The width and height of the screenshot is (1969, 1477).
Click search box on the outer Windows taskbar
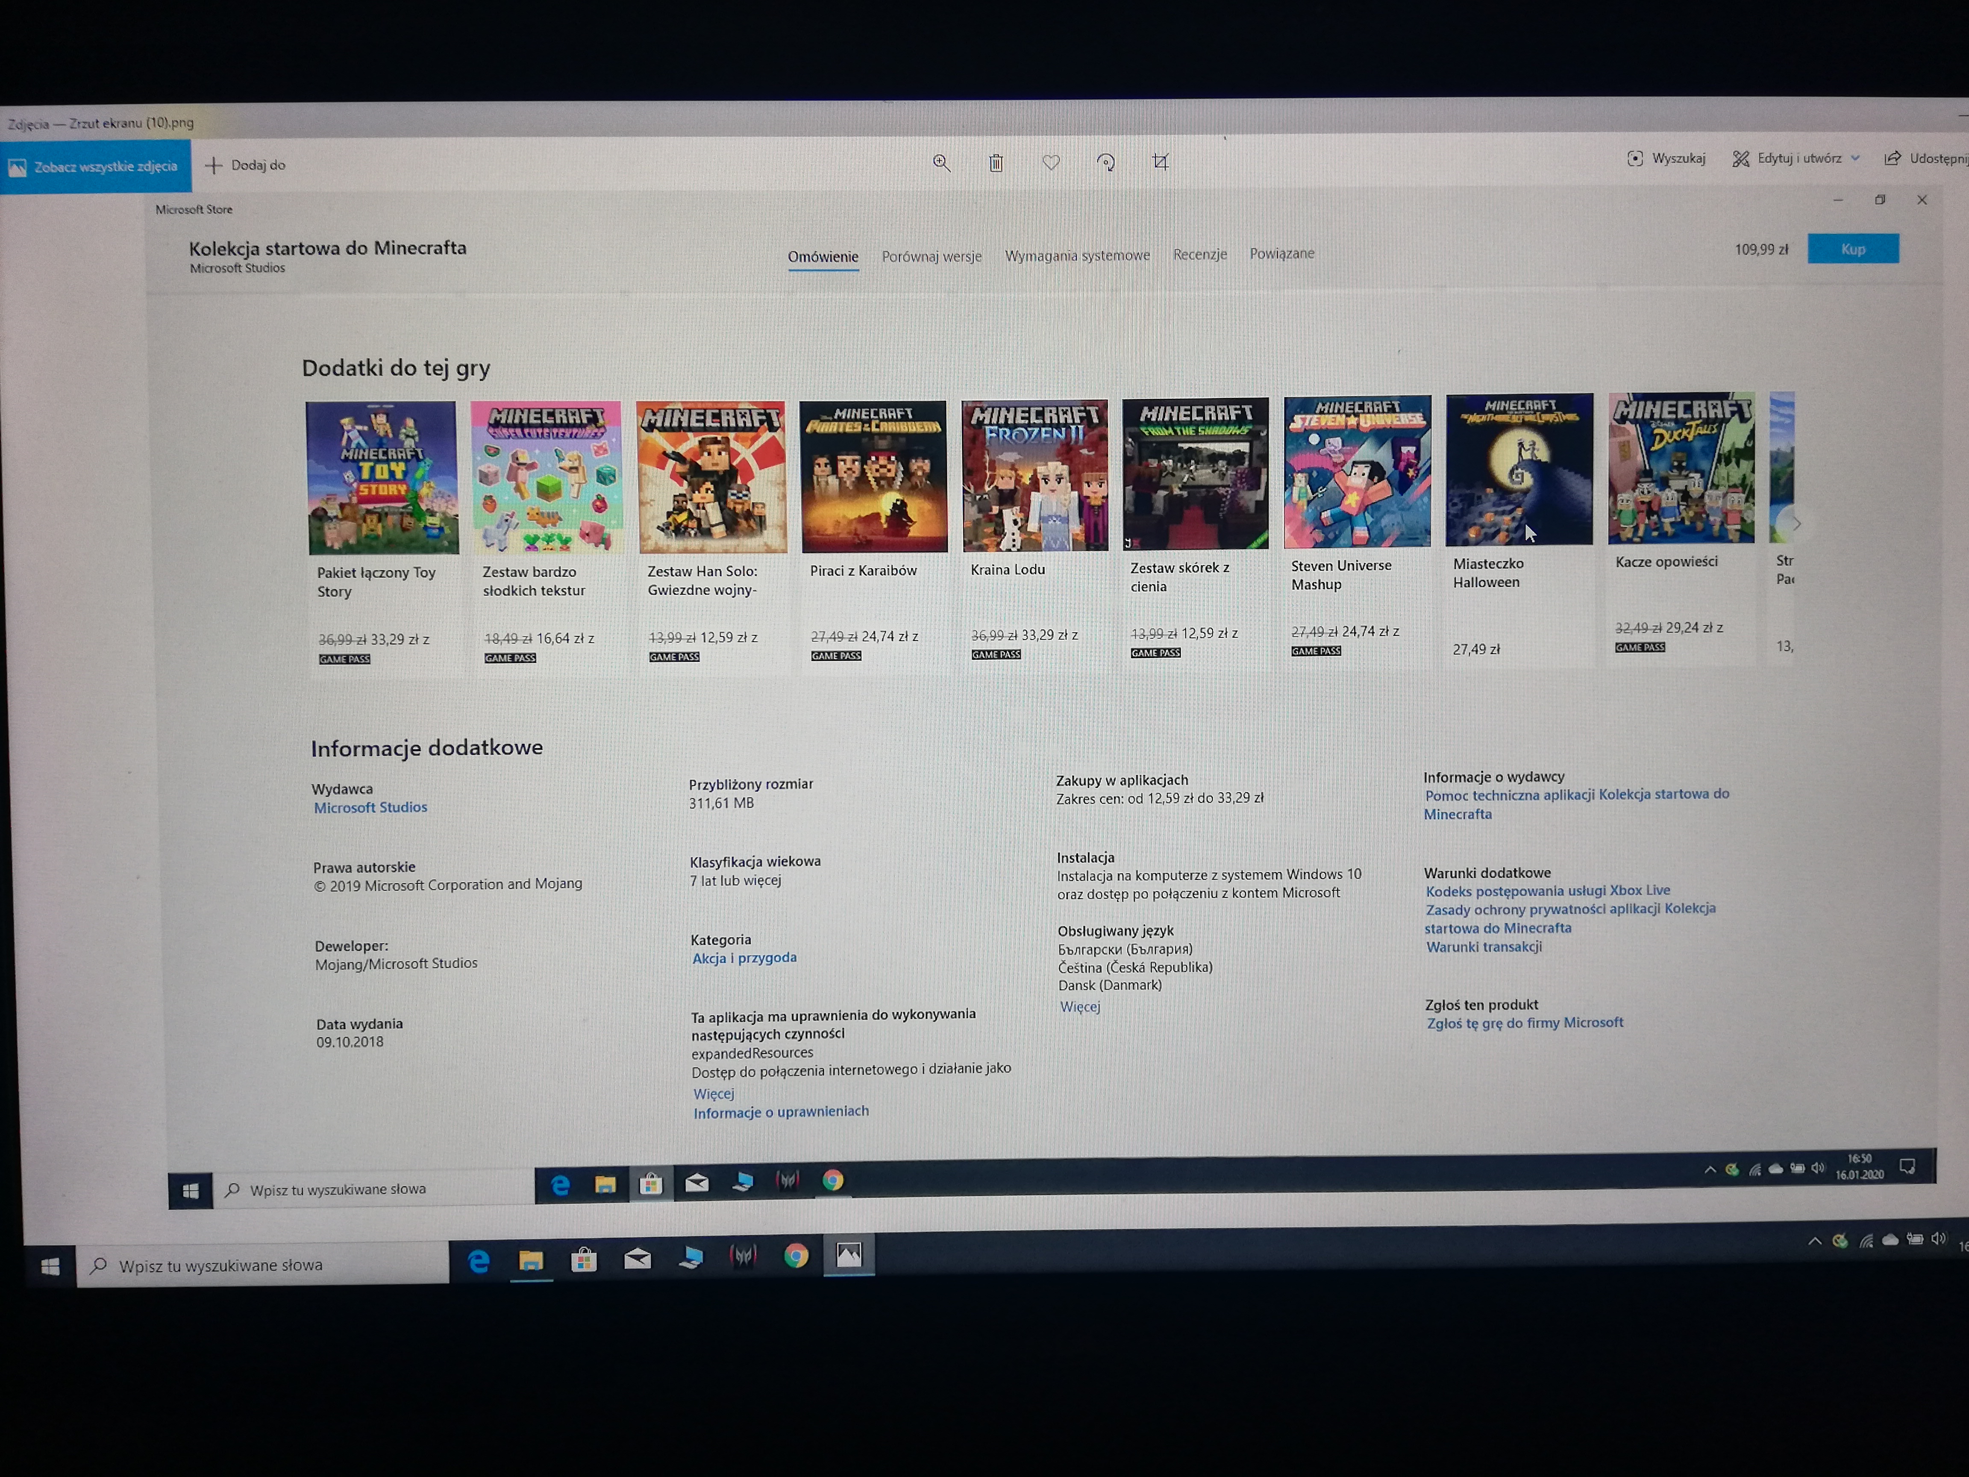tap(264, 1265)
